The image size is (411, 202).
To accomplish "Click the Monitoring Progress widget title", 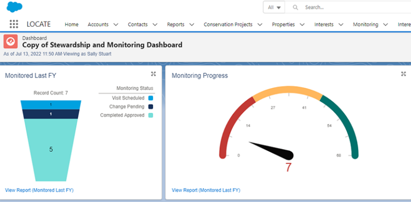I will pos(200,76).
